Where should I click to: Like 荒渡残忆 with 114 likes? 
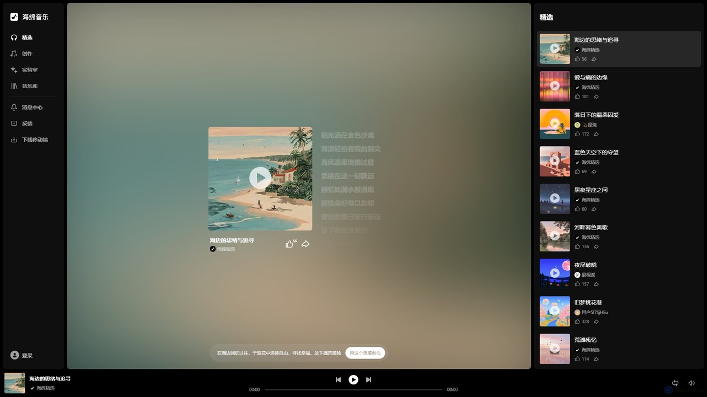point(577,359)
